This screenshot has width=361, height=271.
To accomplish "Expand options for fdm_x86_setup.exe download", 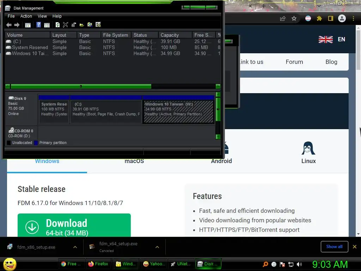I will pos(75,247).
